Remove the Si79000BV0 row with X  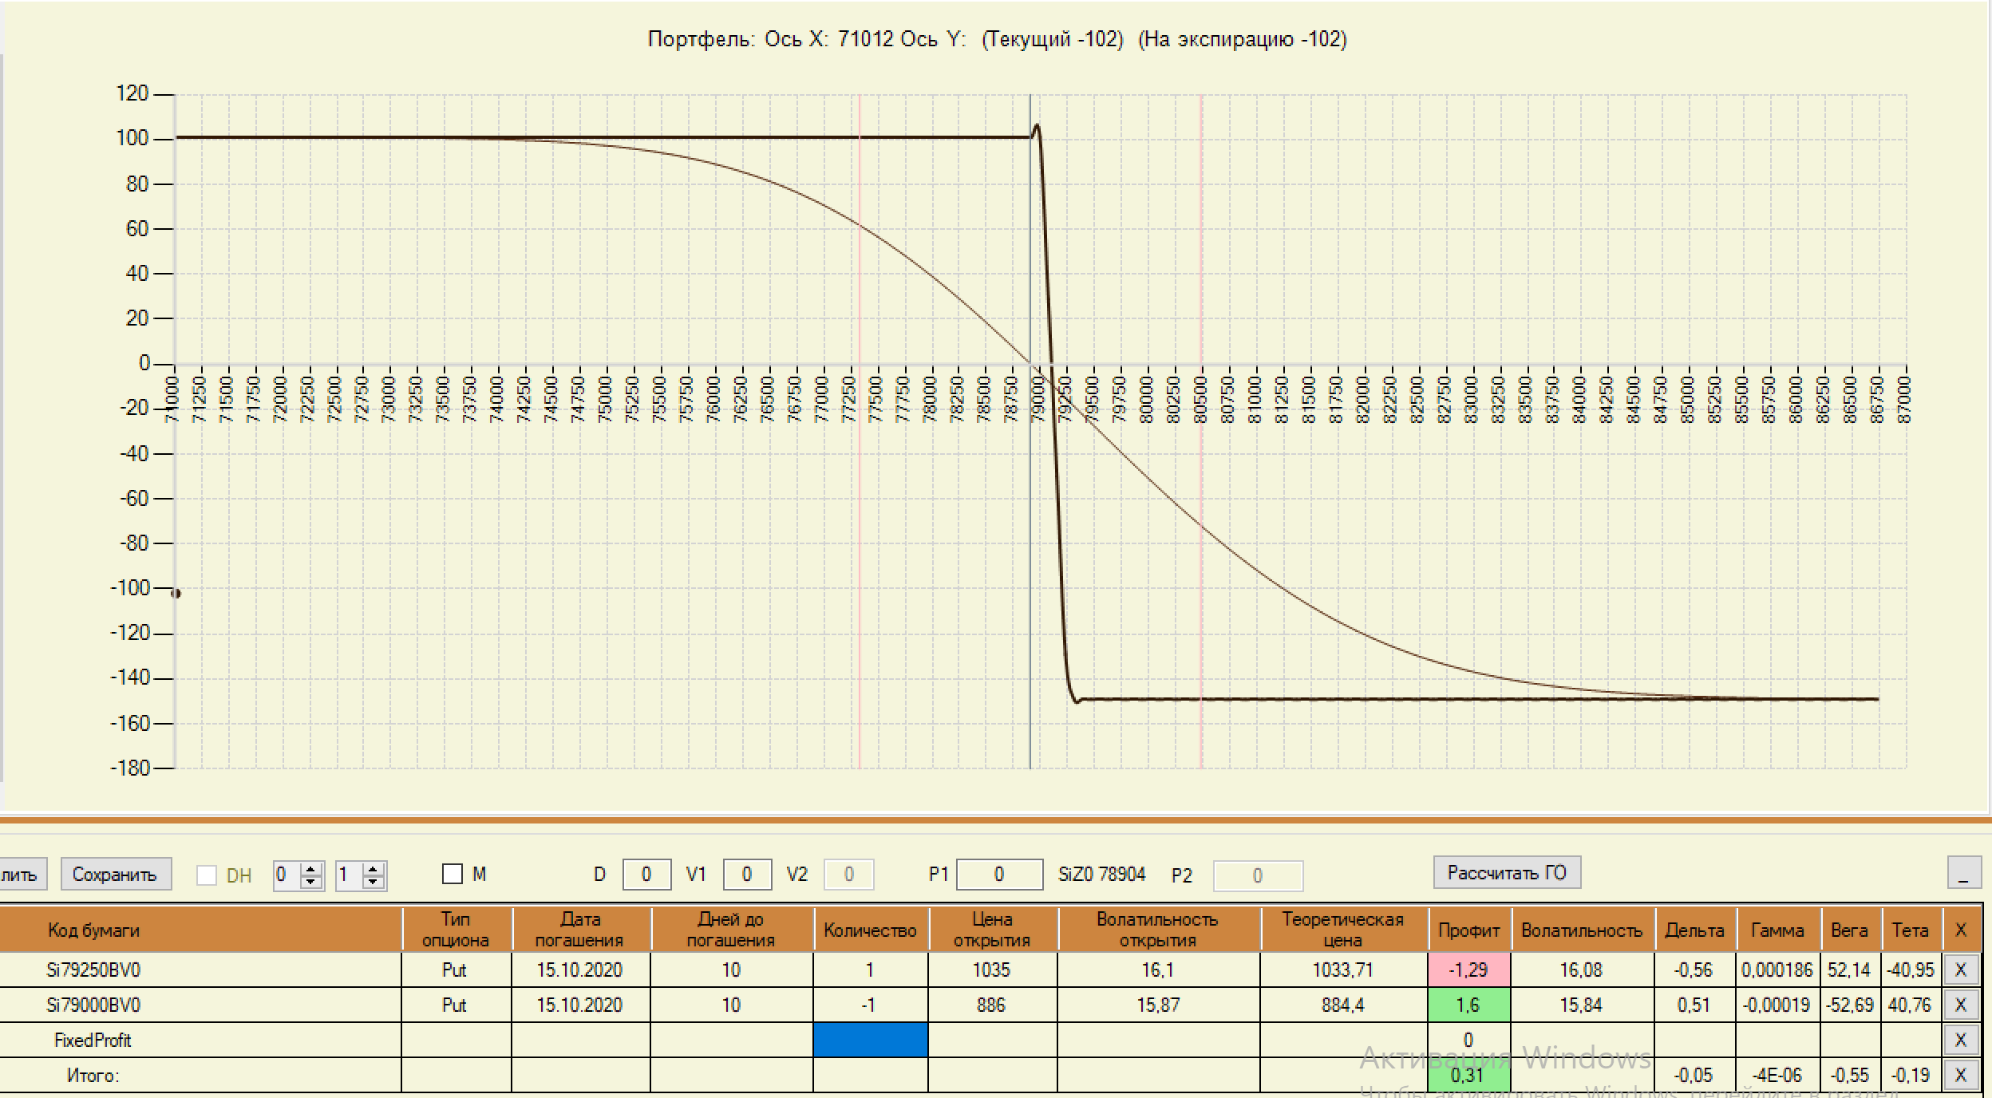[1960, 1005]
